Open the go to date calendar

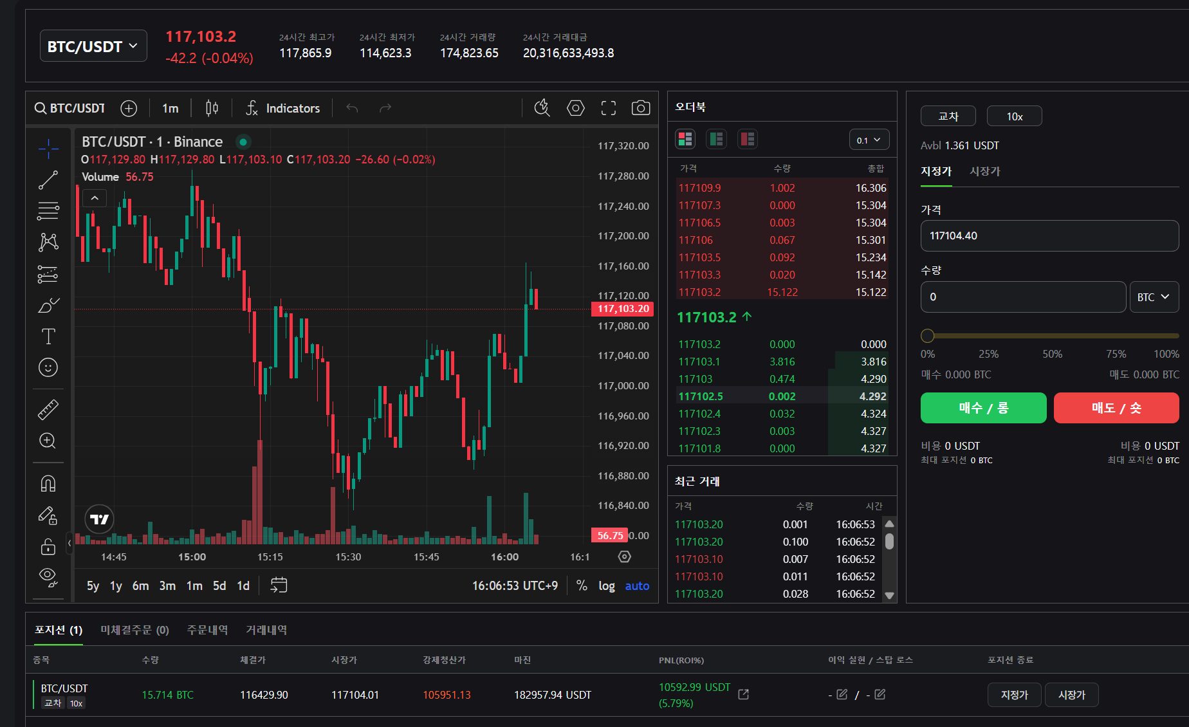coord(279,585)
